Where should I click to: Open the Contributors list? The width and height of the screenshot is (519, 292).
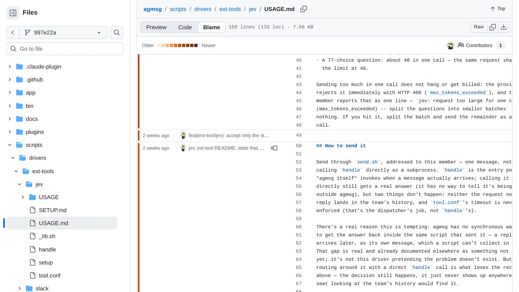coord(481,45)
